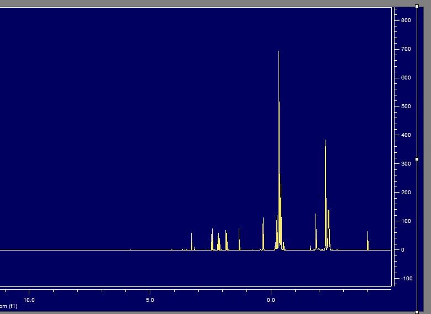This screenshot has height=314, width=431.
Task: Click the ppm (f1) axis title
Action: pyautogui.click(x=8, y=306)
